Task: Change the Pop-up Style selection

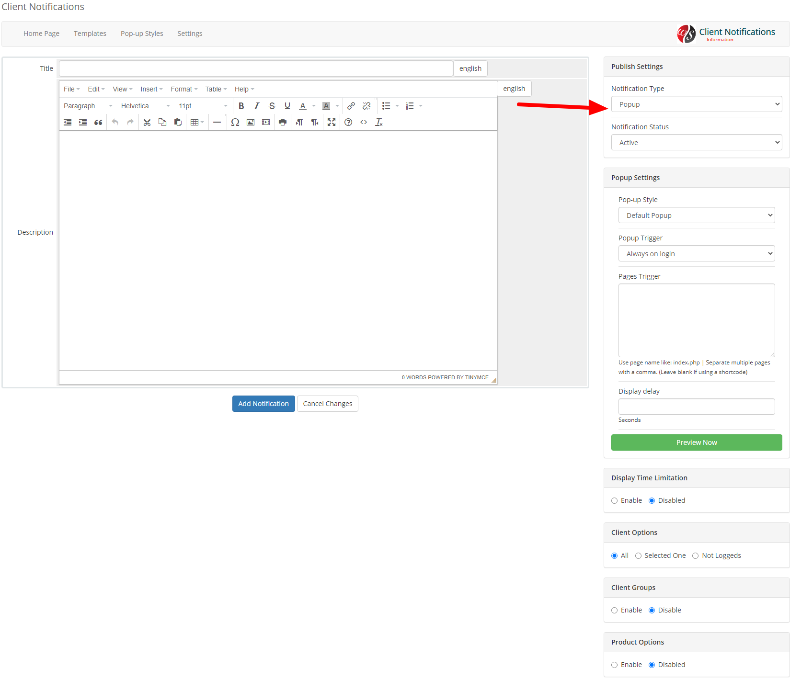Action: 696,215
